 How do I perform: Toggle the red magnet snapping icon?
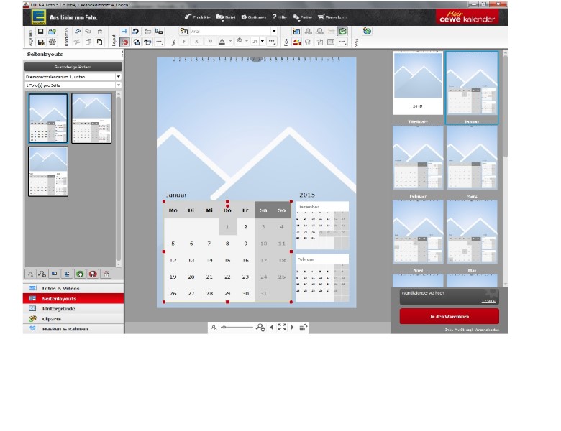point(124,42)
